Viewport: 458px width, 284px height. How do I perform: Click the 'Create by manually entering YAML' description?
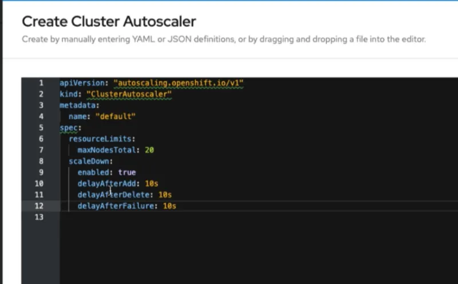click(224, 39)
